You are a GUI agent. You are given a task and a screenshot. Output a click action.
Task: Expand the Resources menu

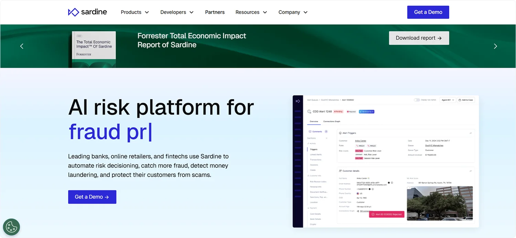pos(251,12)
